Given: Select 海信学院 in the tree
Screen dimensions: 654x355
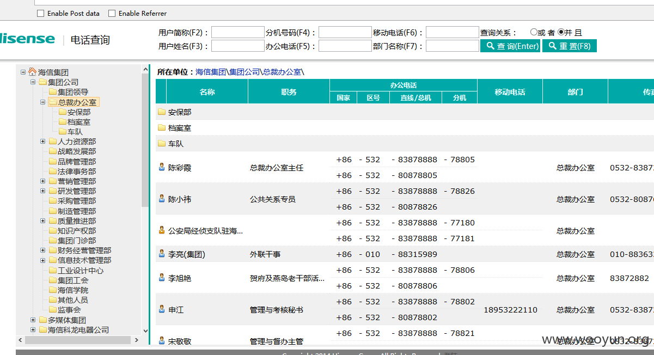Looking at the screenshot, I should (73, 290).
